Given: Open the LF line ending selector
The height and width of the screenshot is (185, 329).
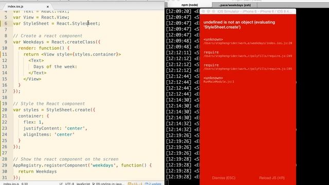Looking at the screenshot, I should [61, 183].
